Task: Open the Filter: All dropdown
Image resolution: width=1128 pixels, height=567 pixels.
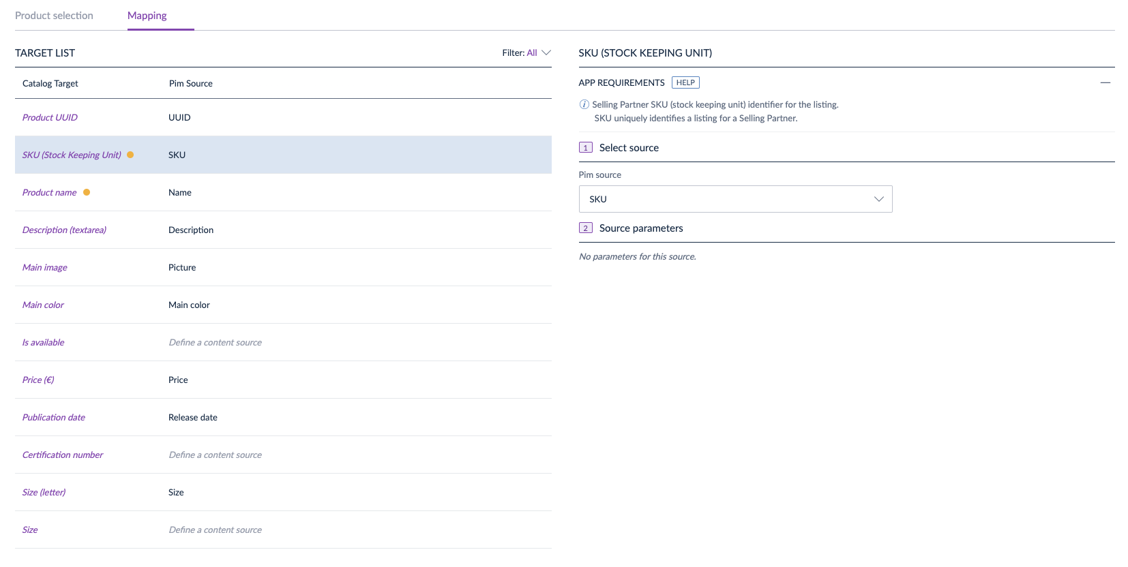Action: click(x=526, y=52)
